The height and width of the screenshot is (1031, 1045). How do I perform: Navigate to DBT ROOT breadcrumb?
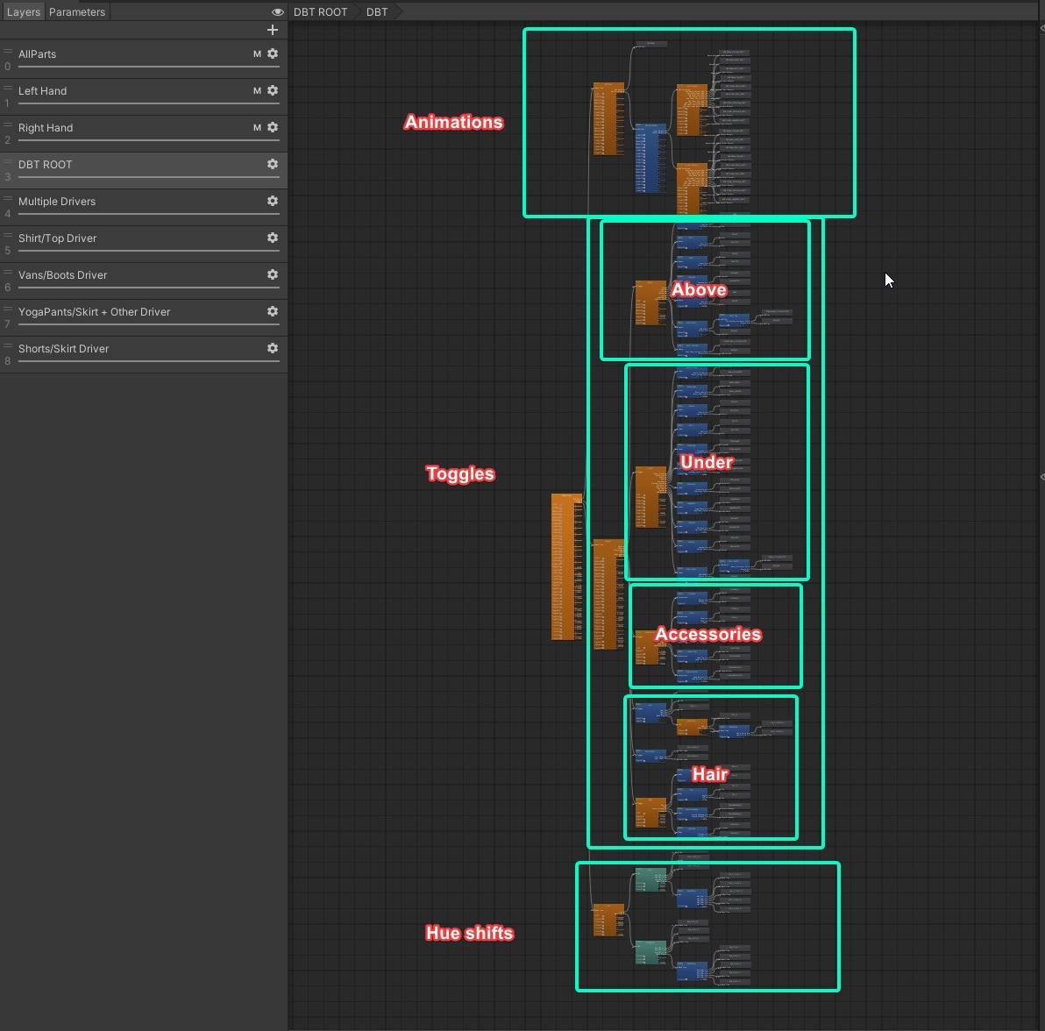click(320, 12)
